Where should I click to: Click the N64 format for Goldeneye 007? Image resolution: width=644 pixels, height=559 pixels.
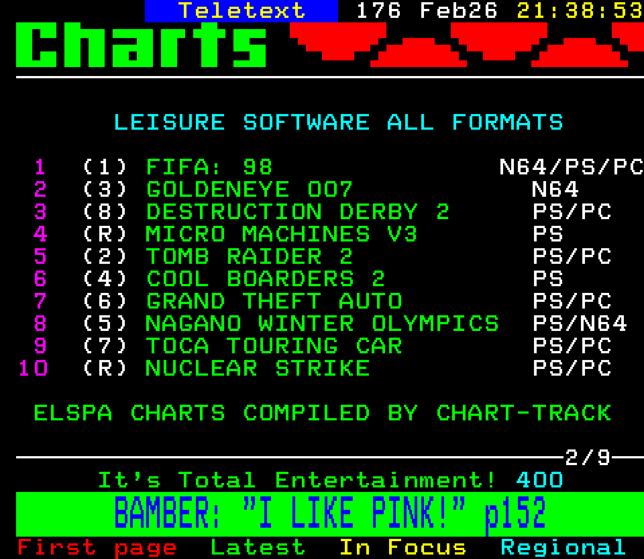pos(555,189)
